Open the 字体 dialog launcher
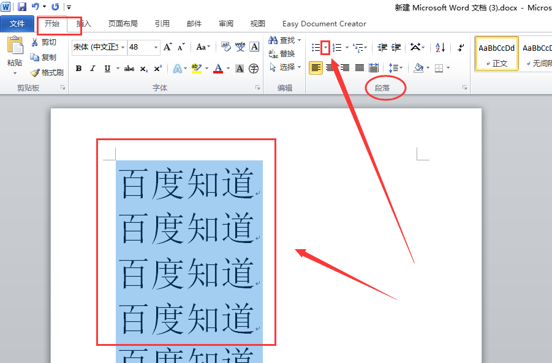Screen dimensions: 552x363 (258, 88)
